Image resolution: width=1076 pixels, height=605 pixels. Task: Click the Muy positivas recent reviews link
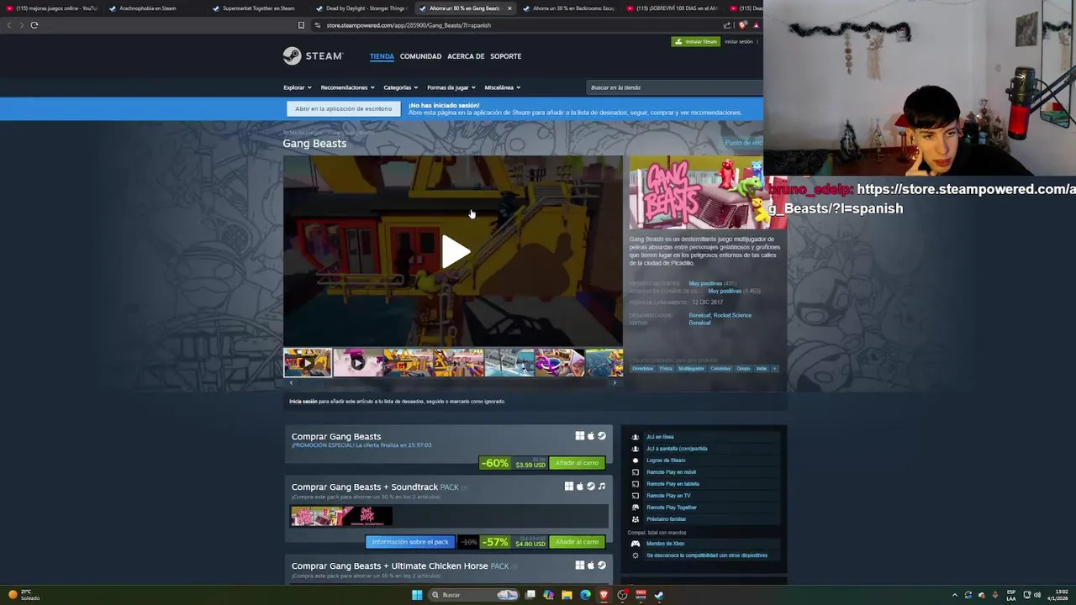[705, 283]
